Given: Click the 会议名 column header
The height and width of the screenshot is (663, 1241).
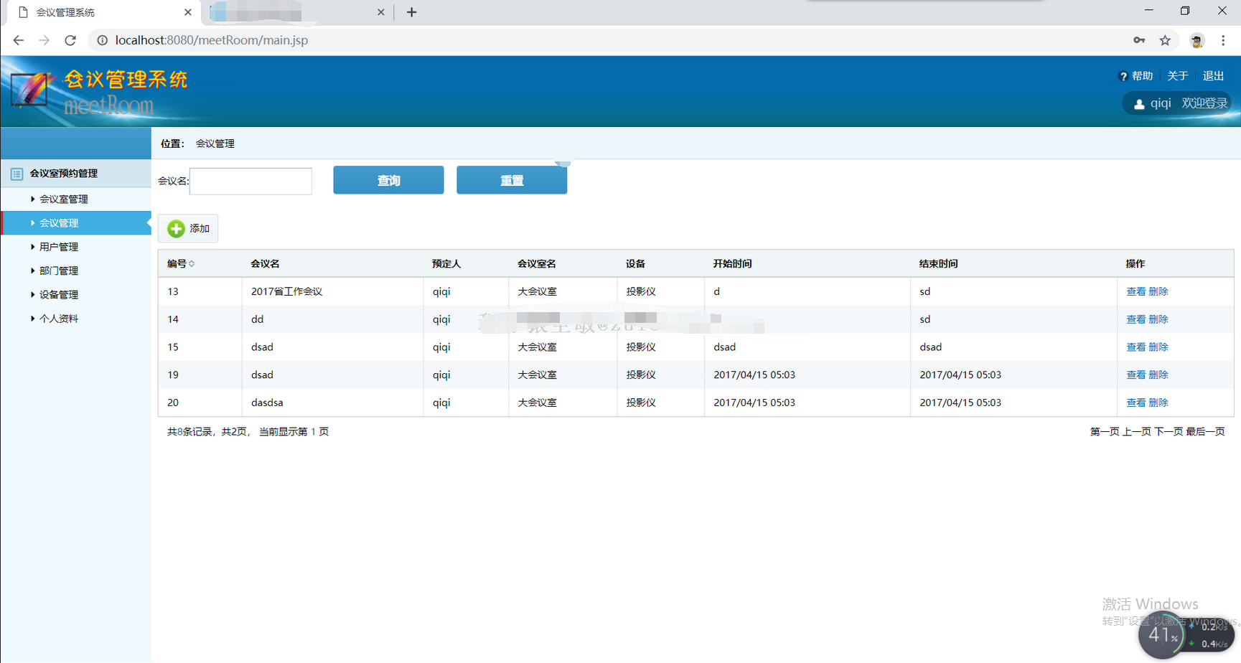Looking at the screenshot, I should pyautogui.click(x=265, y=264).
